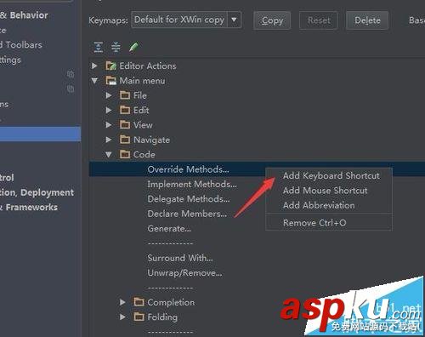
Task: Select the Main menu tree label
Action: tap(142, 81)
